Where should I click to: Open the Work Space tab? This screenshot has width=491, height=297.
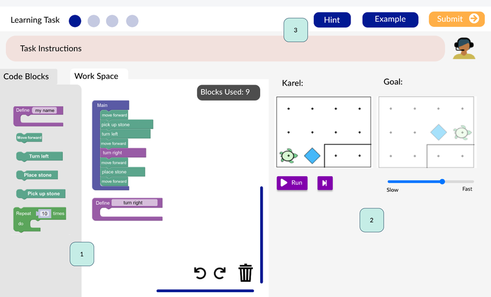click(96, 76)
